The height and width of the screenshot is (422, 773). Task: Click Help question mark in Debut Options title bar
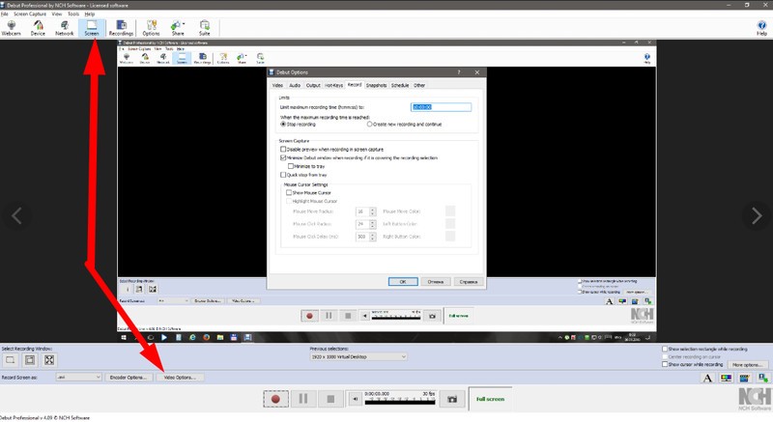click(x=458, y=72)
